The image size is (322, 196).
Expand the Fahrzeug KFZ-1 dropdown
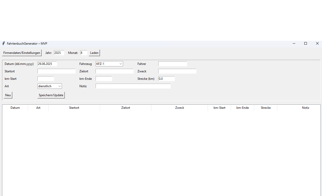[x=109, y=64]
